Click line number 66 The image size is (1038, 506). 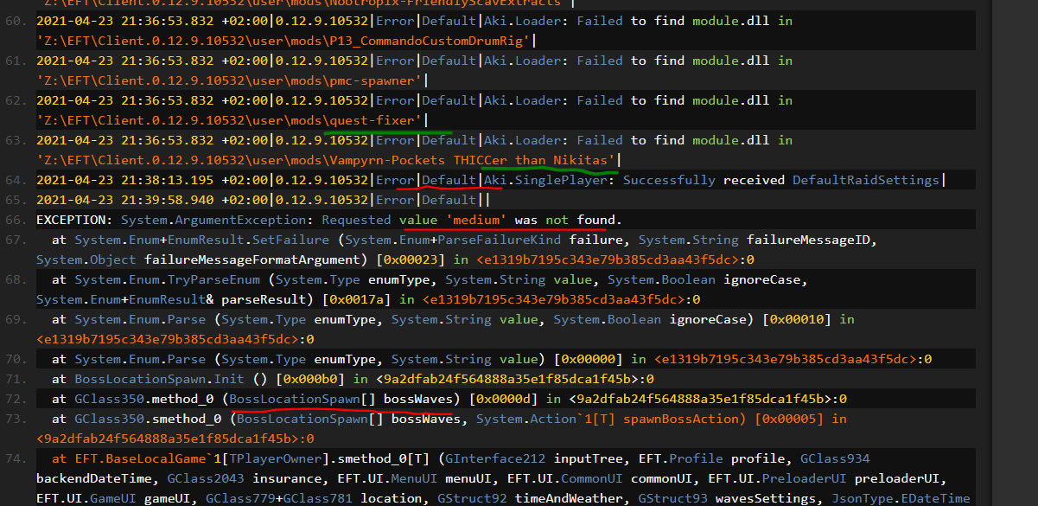(x=14, y=220)
